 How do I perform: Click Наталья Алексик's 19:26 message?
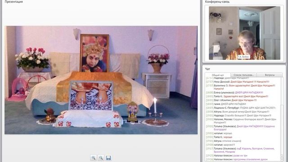[x=237, y=159]
